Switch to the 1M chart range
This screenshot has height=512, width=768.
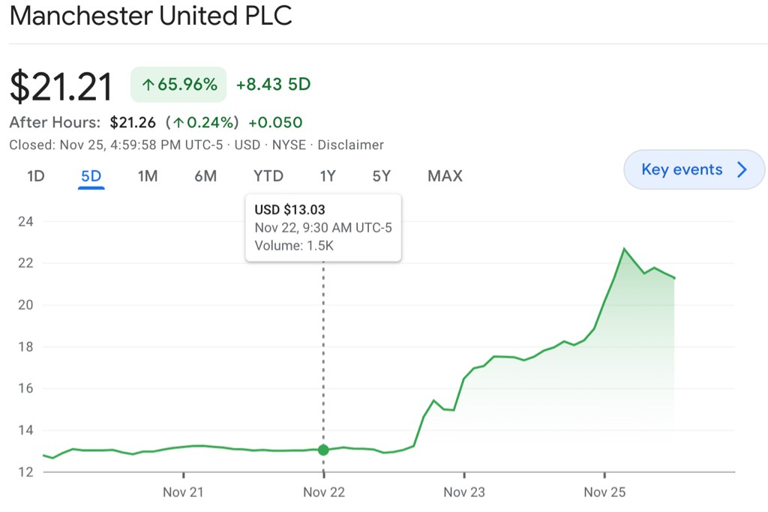point(148,176)
